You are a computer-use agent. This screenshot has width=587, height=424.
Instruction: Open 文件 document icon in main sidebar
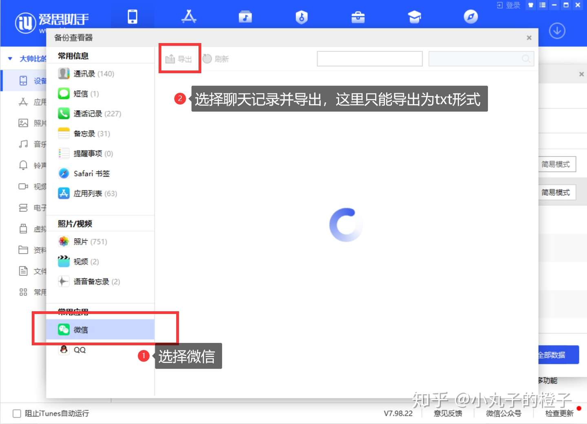(23, 271)
